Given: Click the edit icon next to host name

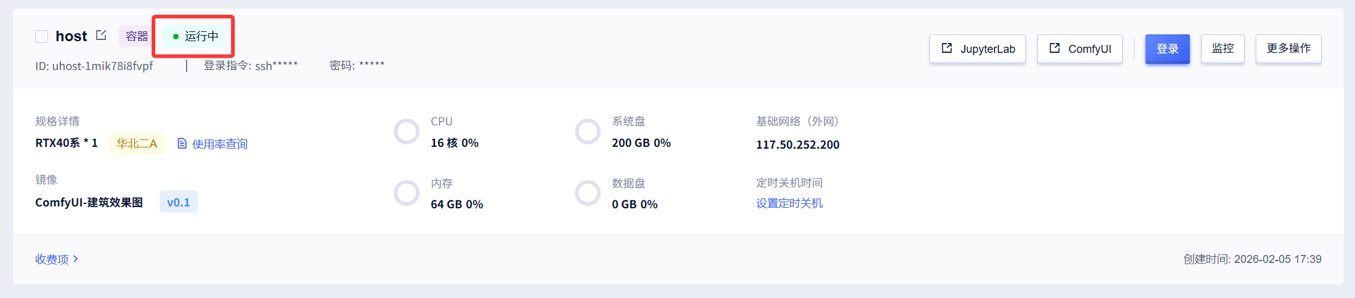Looking at the screenshot, I should (101, 36).
